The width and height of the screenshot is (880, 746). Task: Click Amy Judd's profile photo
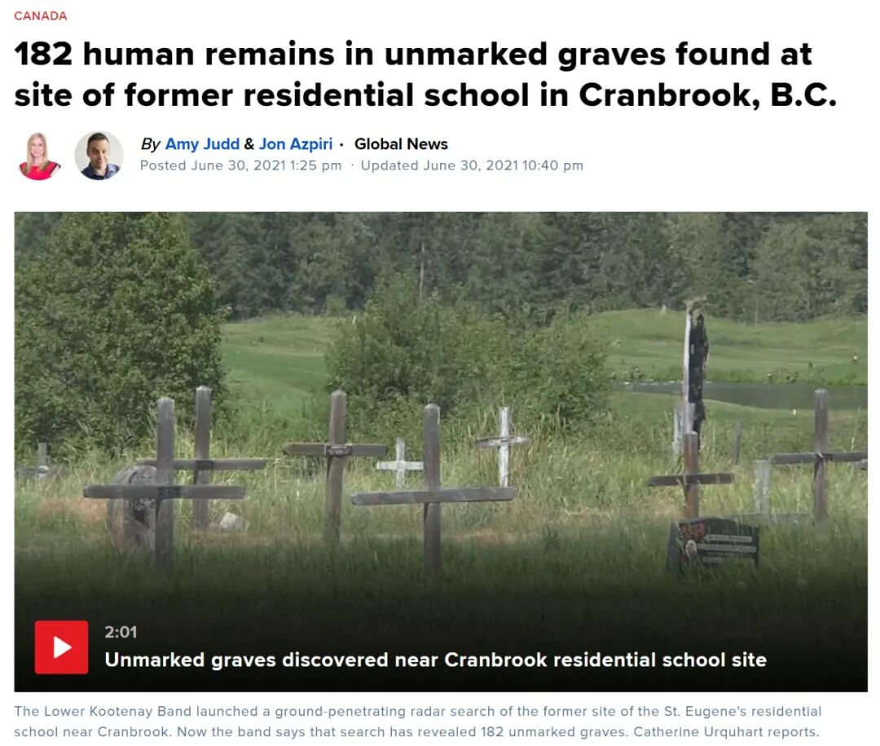(x=39, y=157)
